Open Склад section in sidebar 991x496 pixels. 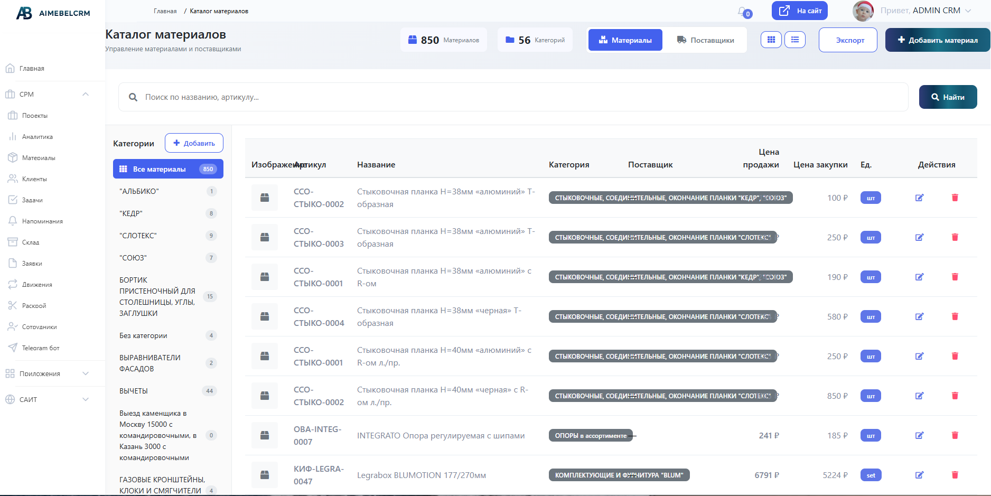tap(30, 242)
